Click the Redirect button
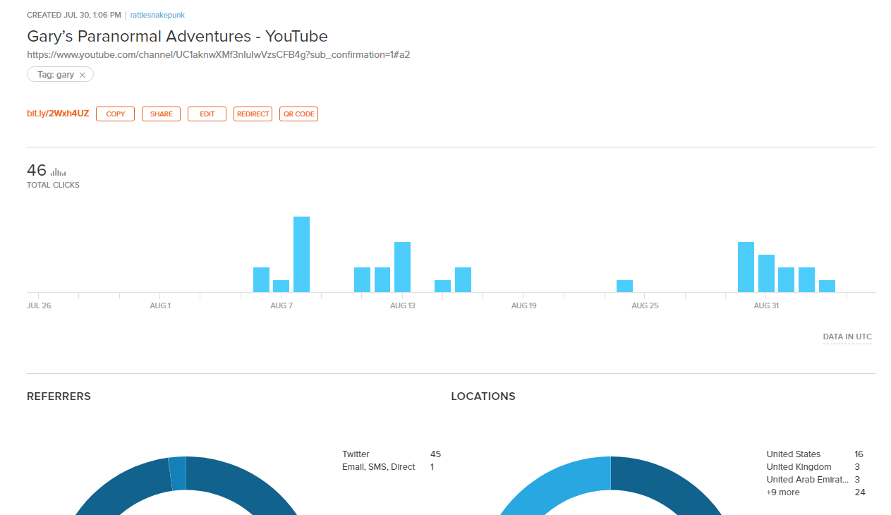 click(253, 114)
